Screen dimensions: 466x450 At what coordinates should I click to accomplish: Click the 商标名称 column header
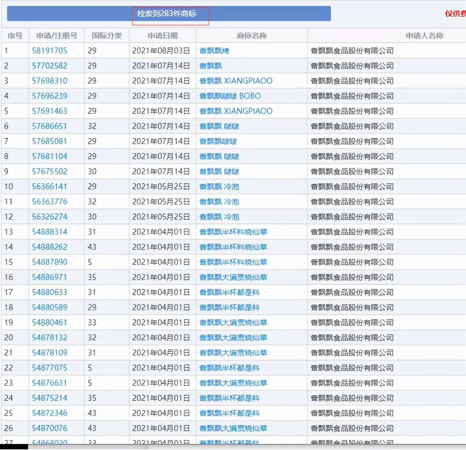point(252,36)
